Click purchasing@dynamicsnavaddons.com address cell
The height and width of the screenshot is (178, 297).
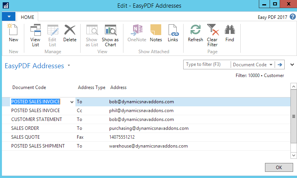pyautogui.click(x=149, y=128)
